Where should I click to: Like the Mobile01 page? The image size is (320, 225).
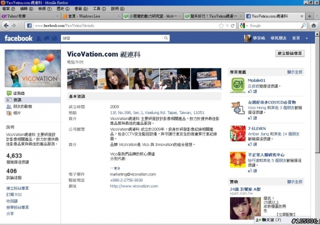[x=252, y=91]
